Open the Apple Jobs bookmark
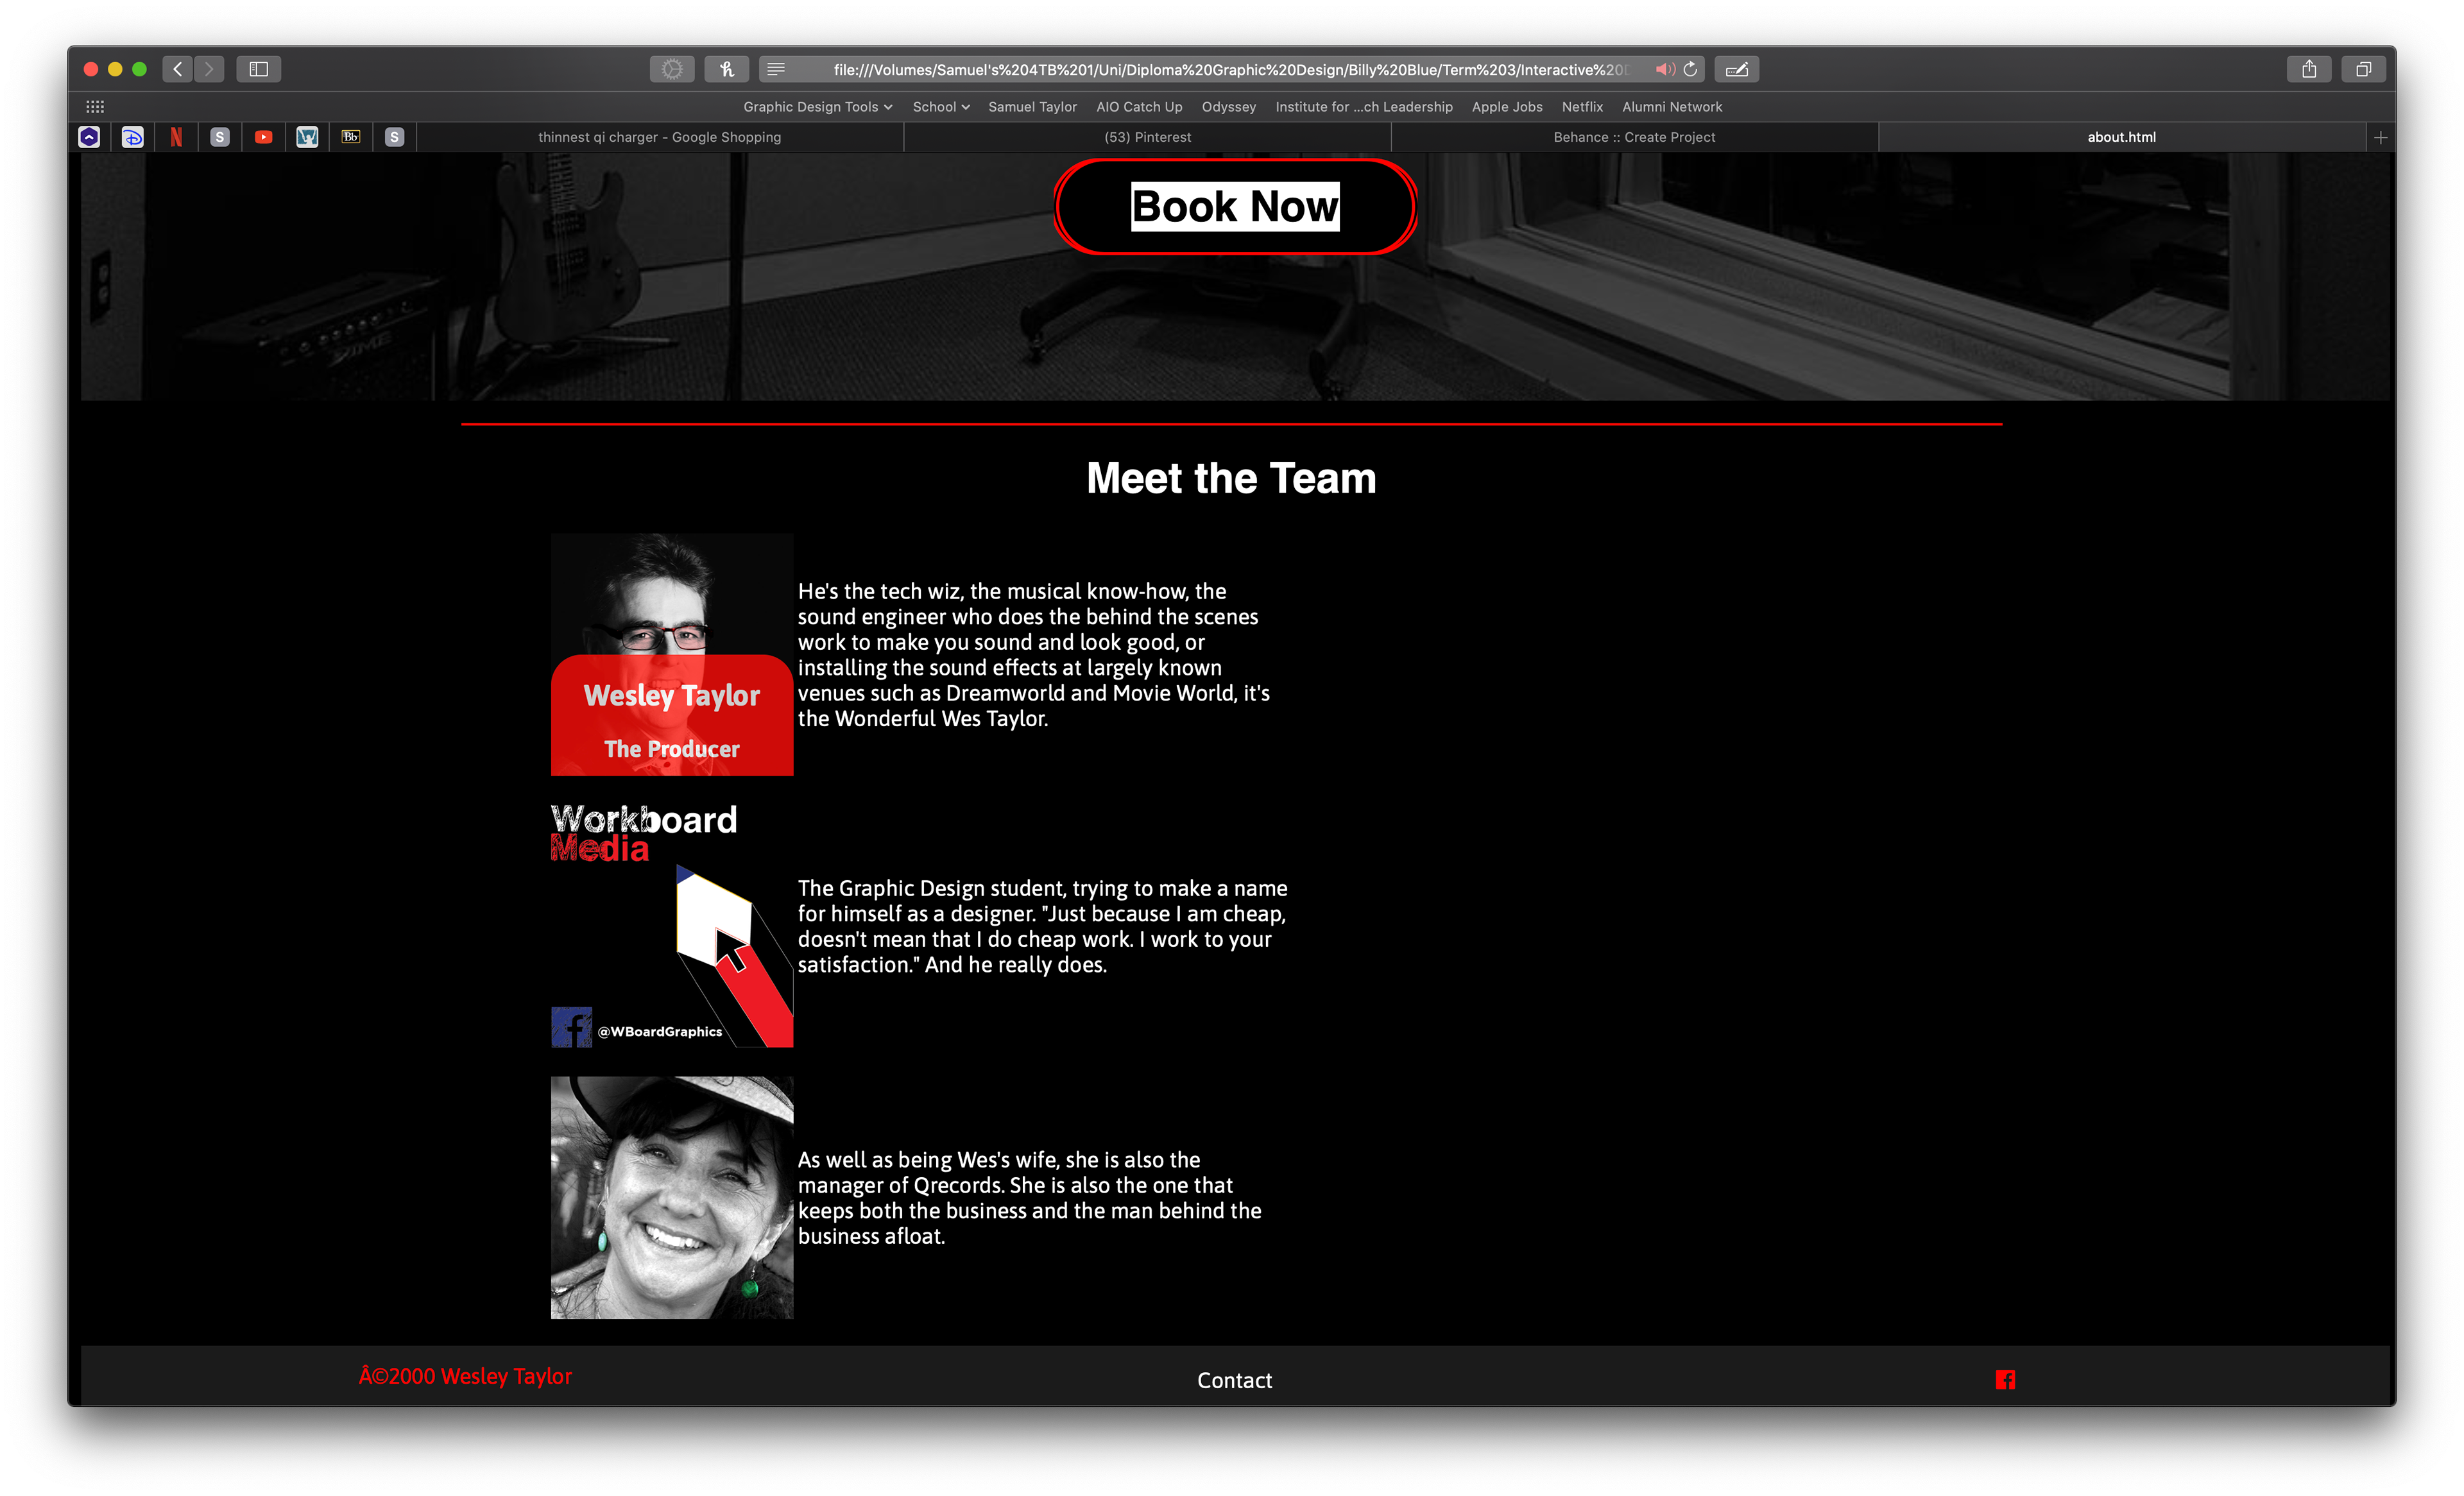 (x=1507, y=107)
